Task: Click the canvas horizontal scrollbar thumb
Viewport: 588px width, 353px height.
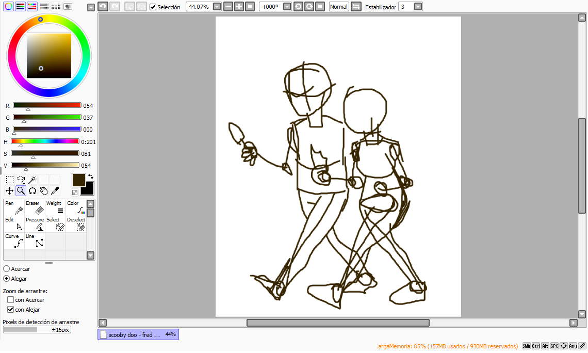Action: click(x=338, y=323)
